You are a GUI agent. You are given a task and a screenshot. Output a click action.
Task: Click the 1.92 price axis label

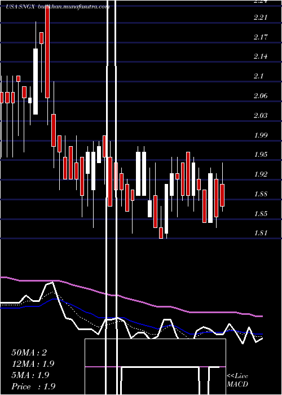point(261,174)
